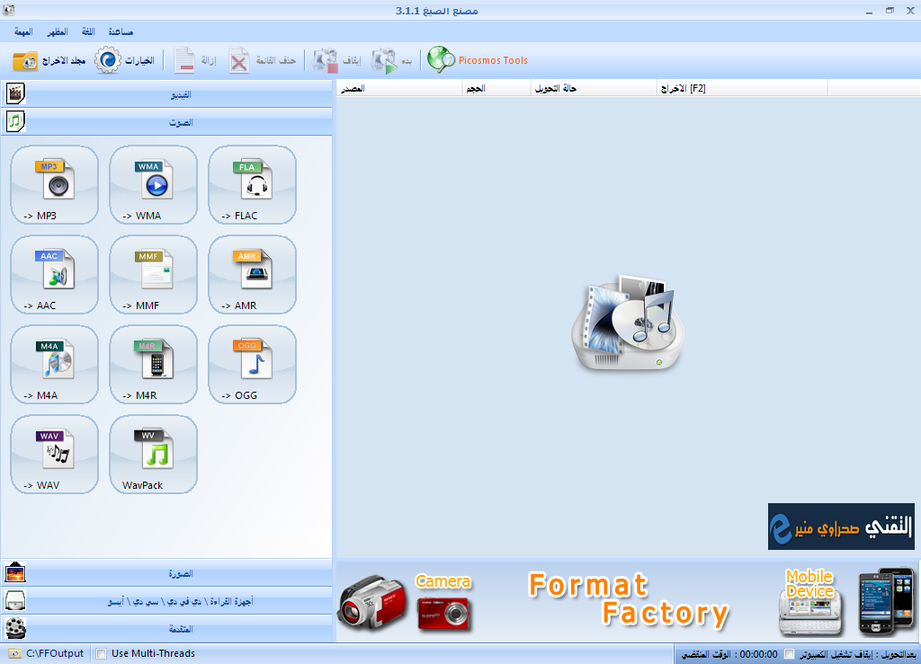Click the stop conversion toolbar icon

326,60
